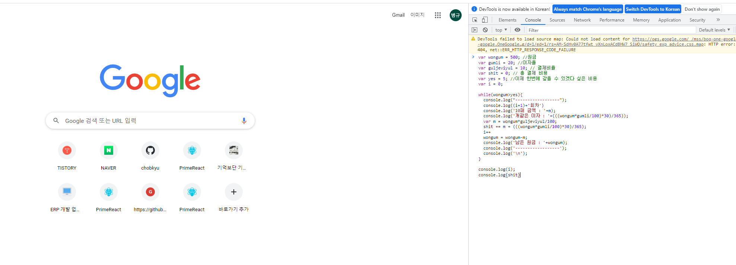Open the PrimeReact shortcut next to chobkyu
The image size is (736, 265).
tap(192, 157)
